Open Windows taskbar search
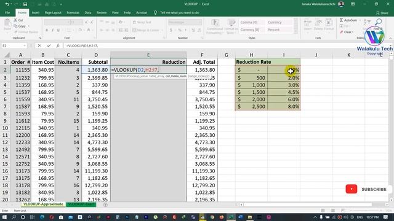The image size is (394, 221). pos(14,217)
